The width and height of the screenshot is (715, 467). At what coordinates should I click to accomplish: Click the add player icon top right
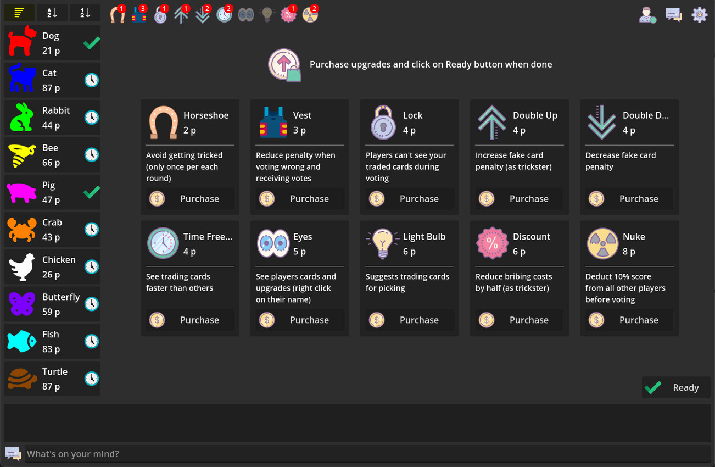click(x=647, y=14)
